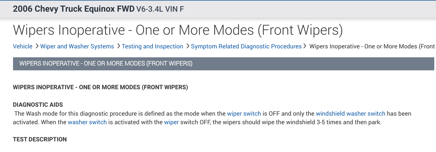Open the Vehicle breadcrumb link
Viewport: 436px width, 152px height.
tap(23, 46)
